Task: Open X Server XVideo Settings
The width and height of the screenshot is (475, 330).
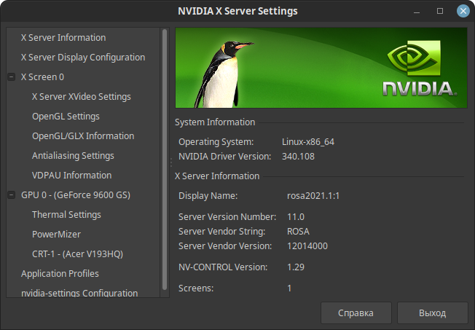Action: click(x=82, y=96)
